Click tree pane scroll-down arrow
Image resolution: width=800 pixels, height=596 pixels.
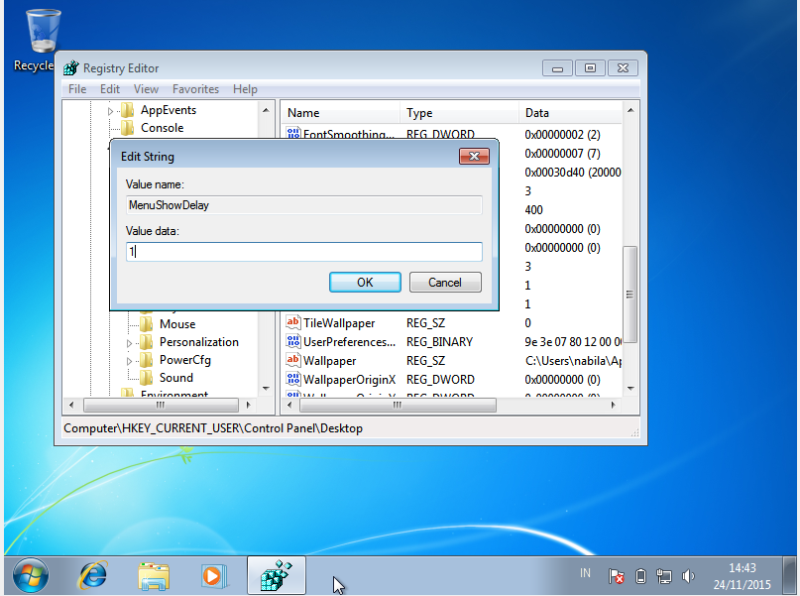266,389
